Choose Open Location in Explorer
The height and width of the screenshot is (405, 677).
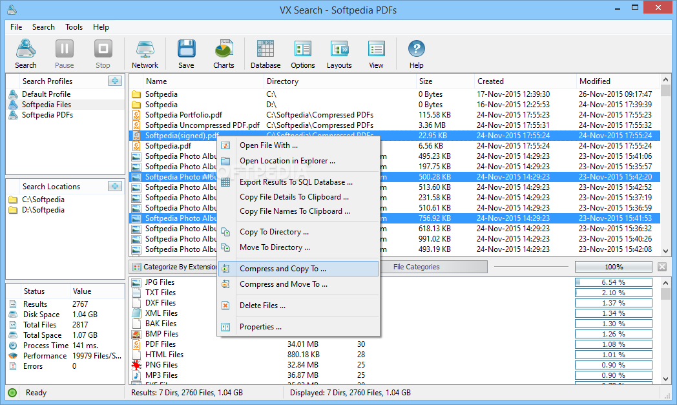pos(298,161)
